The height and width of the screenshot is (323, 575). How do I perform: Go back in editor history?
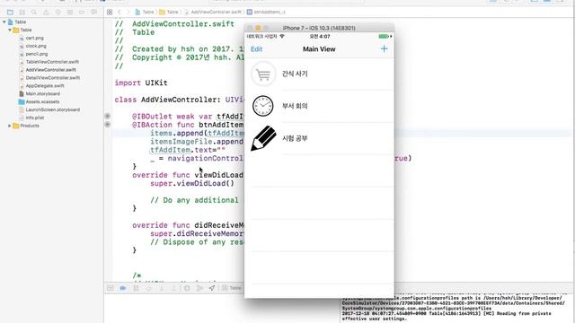[x=119, y=12]
